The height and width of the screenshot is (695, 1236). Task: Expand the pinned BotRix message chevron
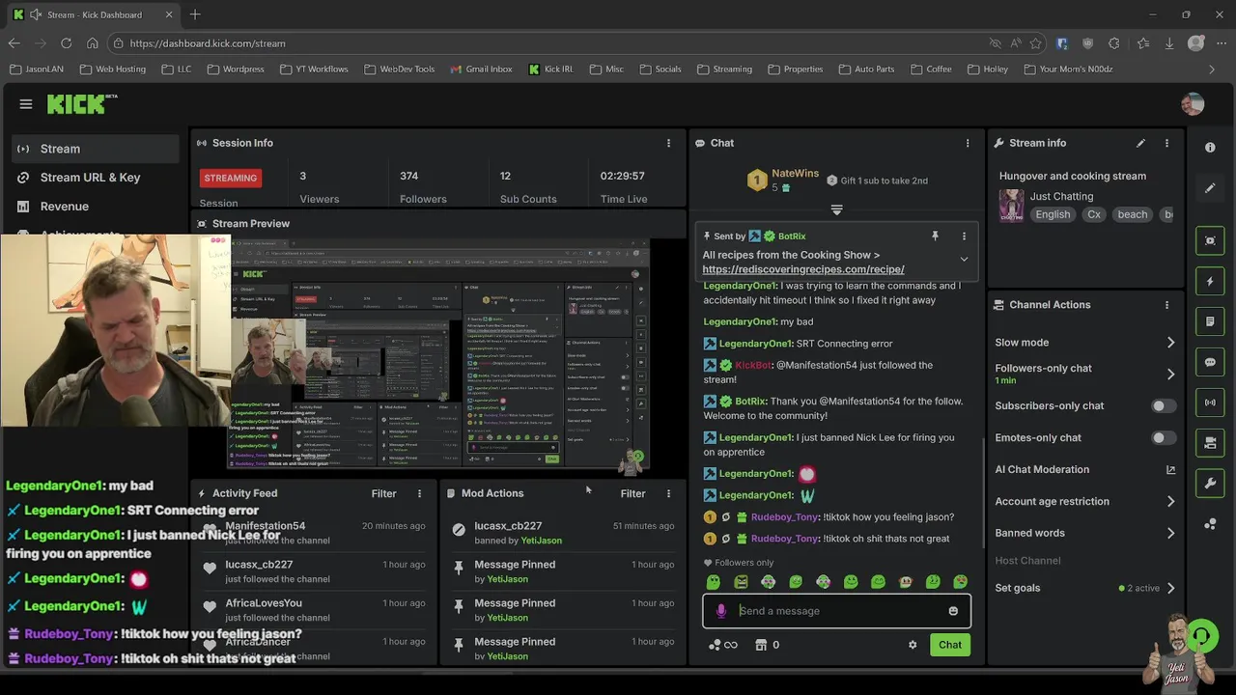963,259
